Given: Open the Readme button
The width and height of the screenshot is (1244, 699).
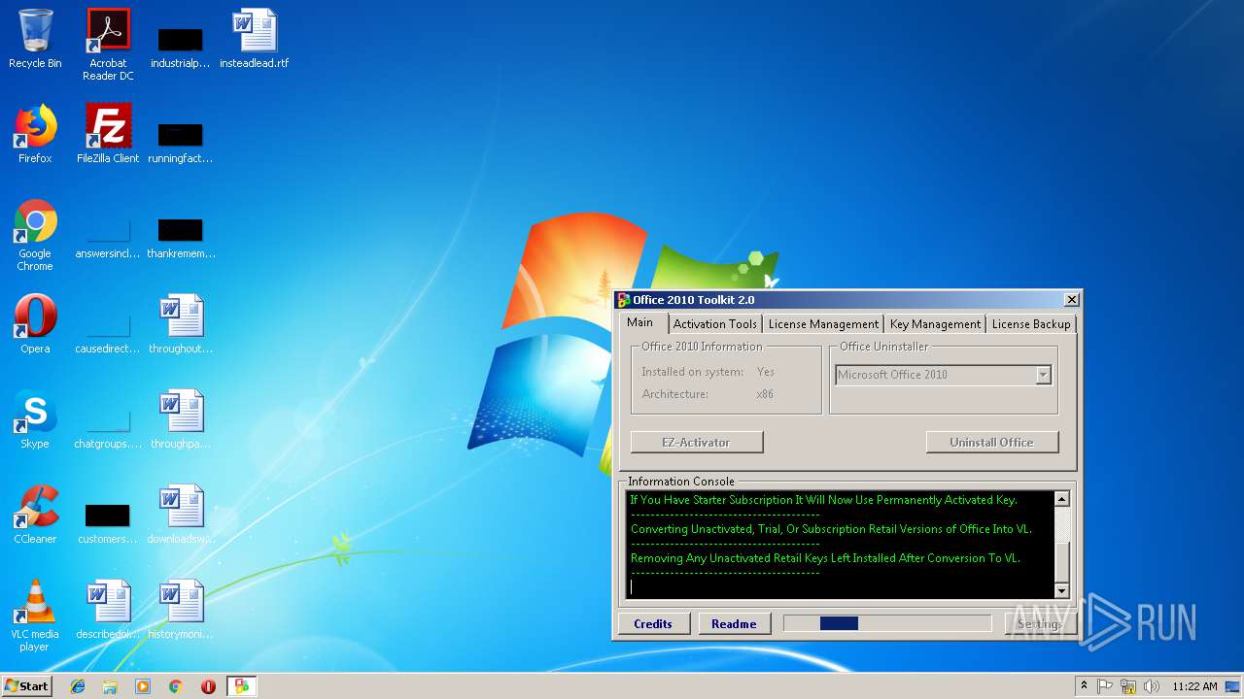Looking at the screenshot, I should [734, 623].
